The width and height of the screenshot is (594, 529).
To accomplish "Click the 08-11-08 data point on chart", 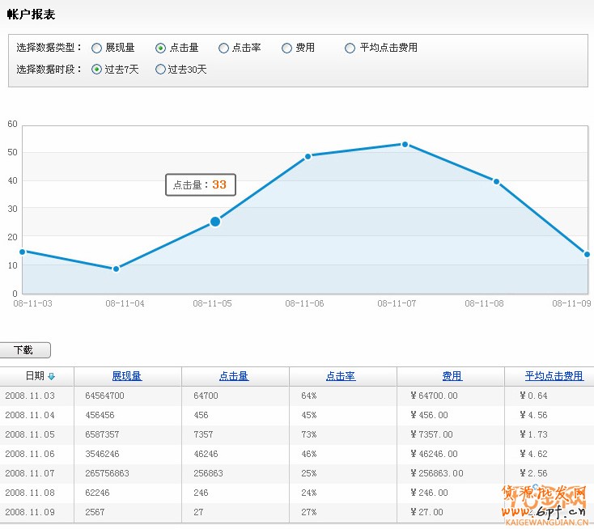I will click(x=496, y=181).
